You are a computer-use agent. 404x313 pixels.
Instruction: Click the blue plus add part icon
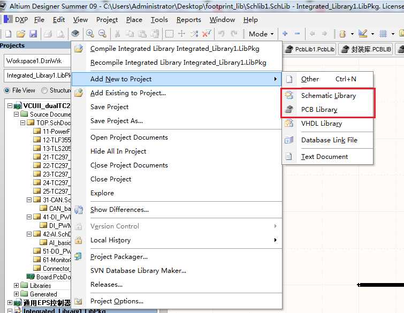coord(285,34)
